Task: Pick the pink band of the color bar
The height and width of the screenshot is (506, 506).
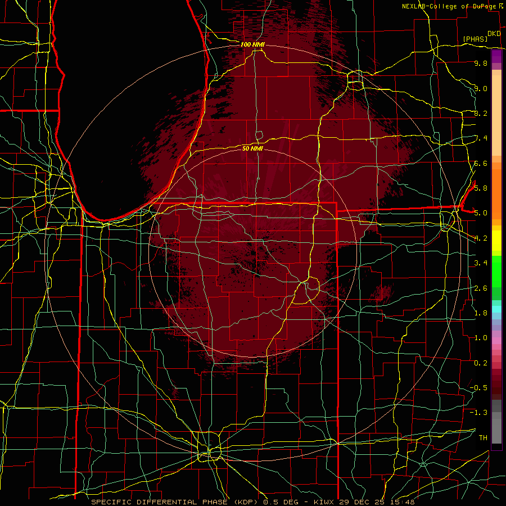Action: (496, 341)
